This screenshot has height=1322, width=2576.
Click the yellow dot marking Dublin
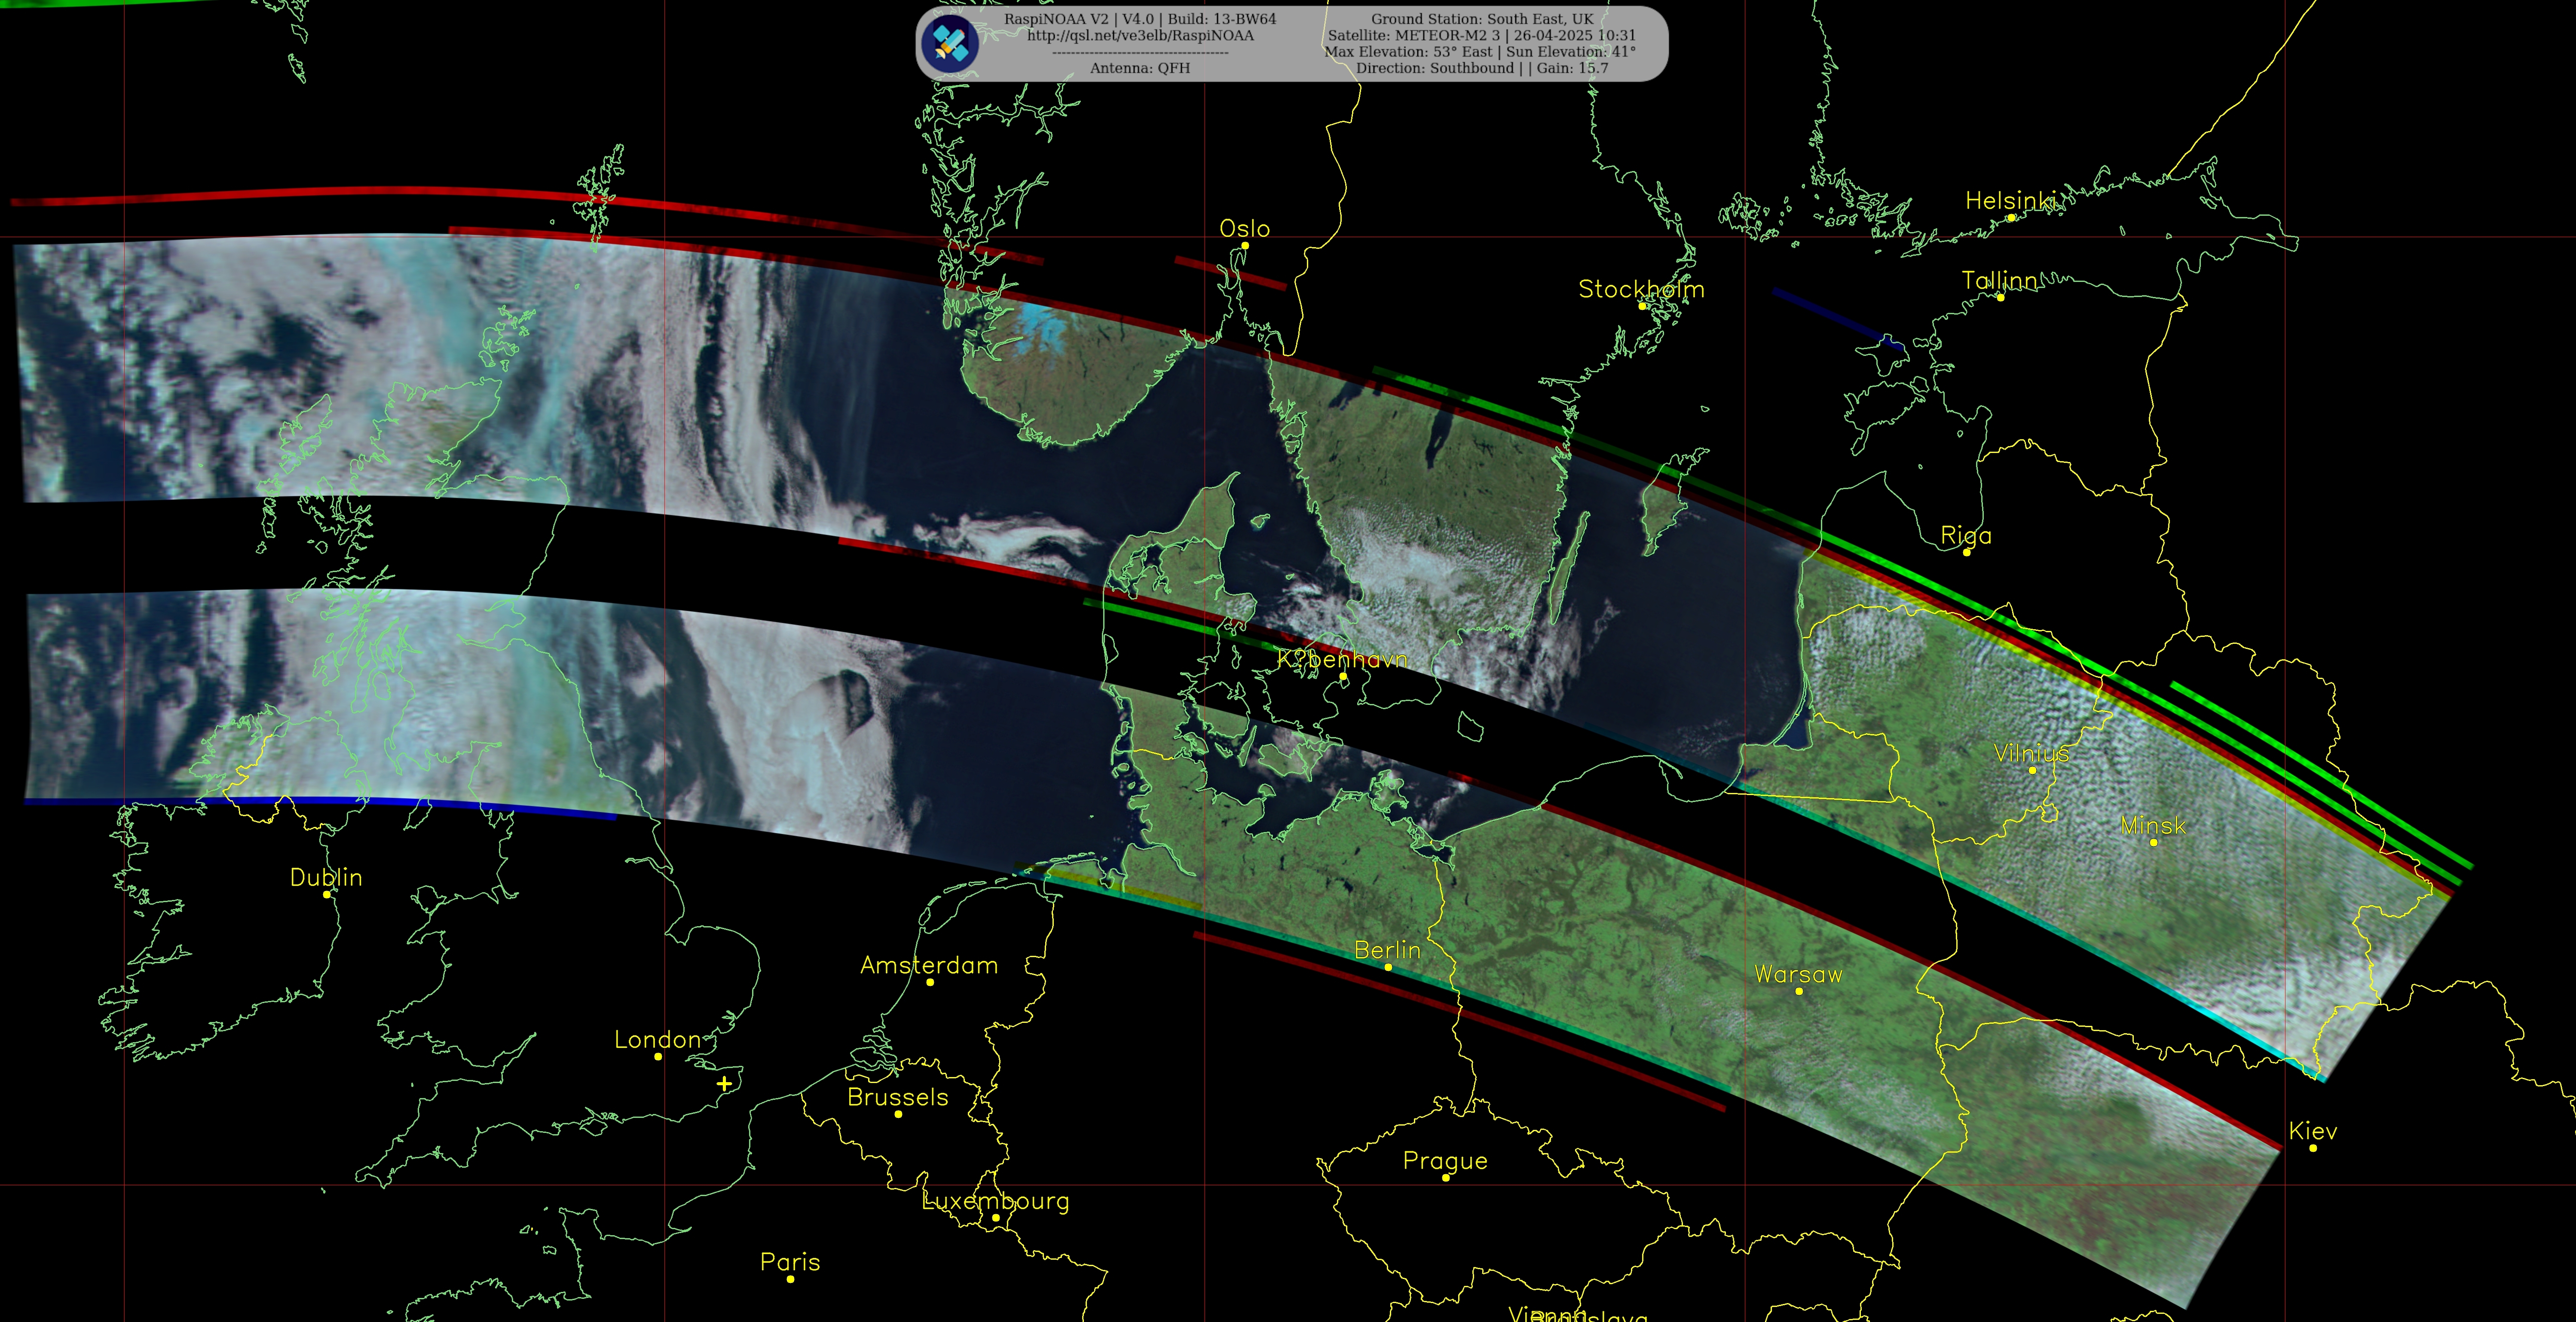tap(326, 894)
